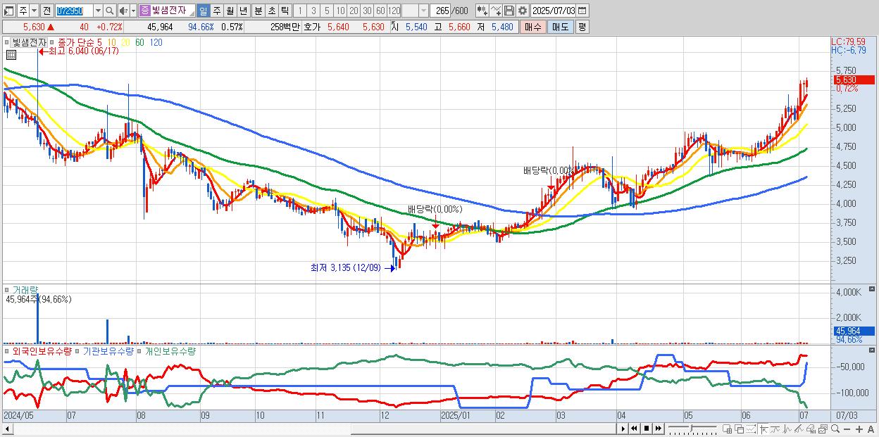Viewport: 879px width, 437px height.
Task: Switch to minute 분 chart
Action: point(258,11)
